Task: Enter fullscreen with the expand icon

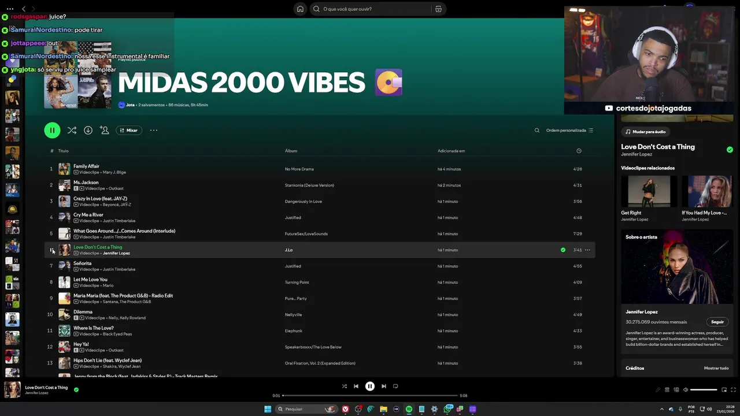Action: 734,389
